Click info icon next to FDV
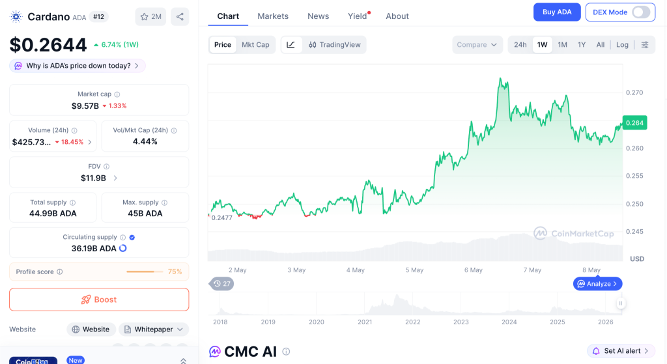Image resolution: width=667 pixels, height=364 pixels. (106, 167)
